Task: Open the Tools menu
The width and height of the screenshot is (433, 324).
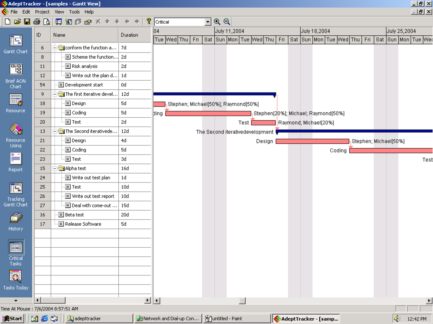Action: point(74,12)
